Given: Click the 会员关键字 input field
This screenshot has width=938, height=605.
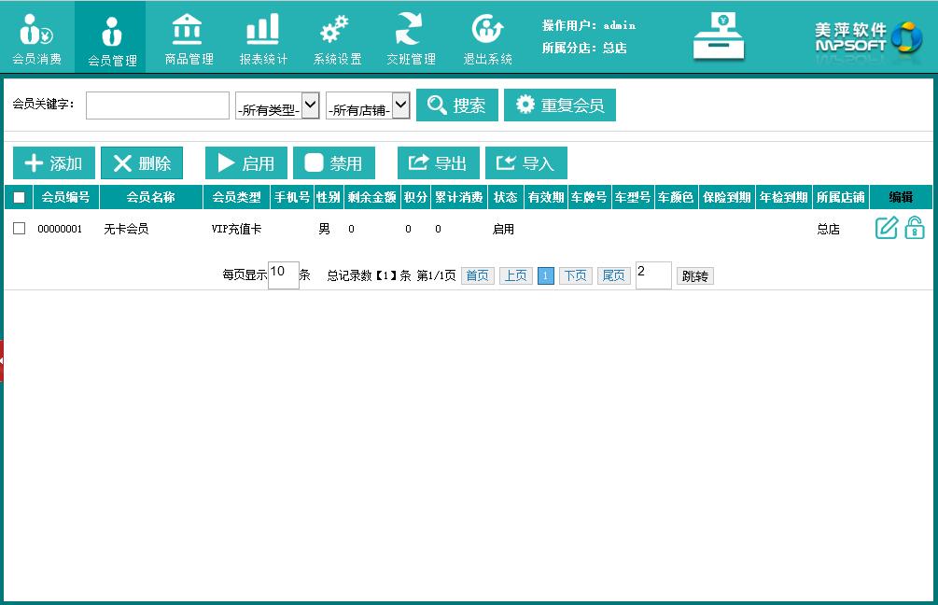Looking at the screenshot, I should click(x=157, y=106).
